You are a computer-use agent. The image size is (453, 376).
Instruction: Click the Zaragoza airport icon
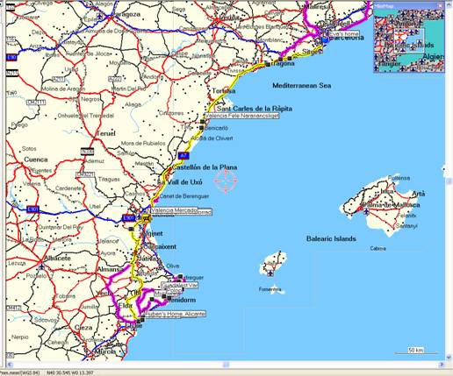point(100,16)
